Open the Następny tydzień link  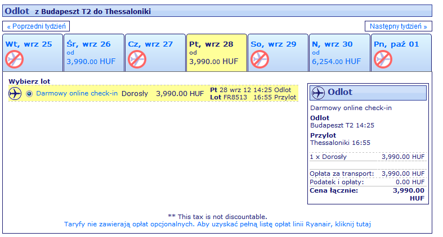point(398,26)
